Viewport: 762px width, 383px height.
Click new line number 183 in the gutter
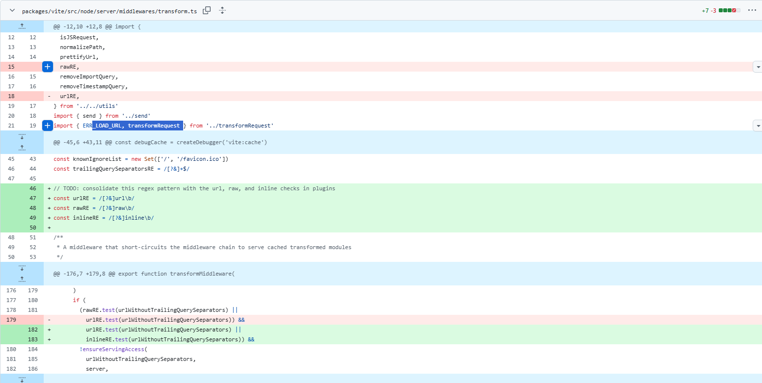point(33,339)
